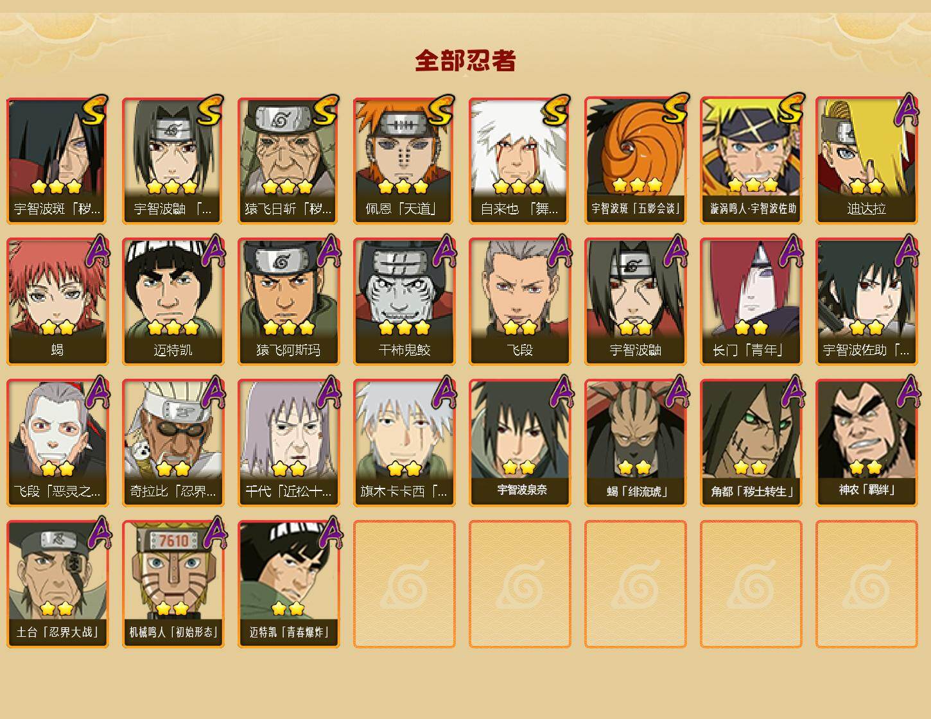931x719 pixels.
Task: Click the 神农「羁绊」 ninja card
Action: 866,443
